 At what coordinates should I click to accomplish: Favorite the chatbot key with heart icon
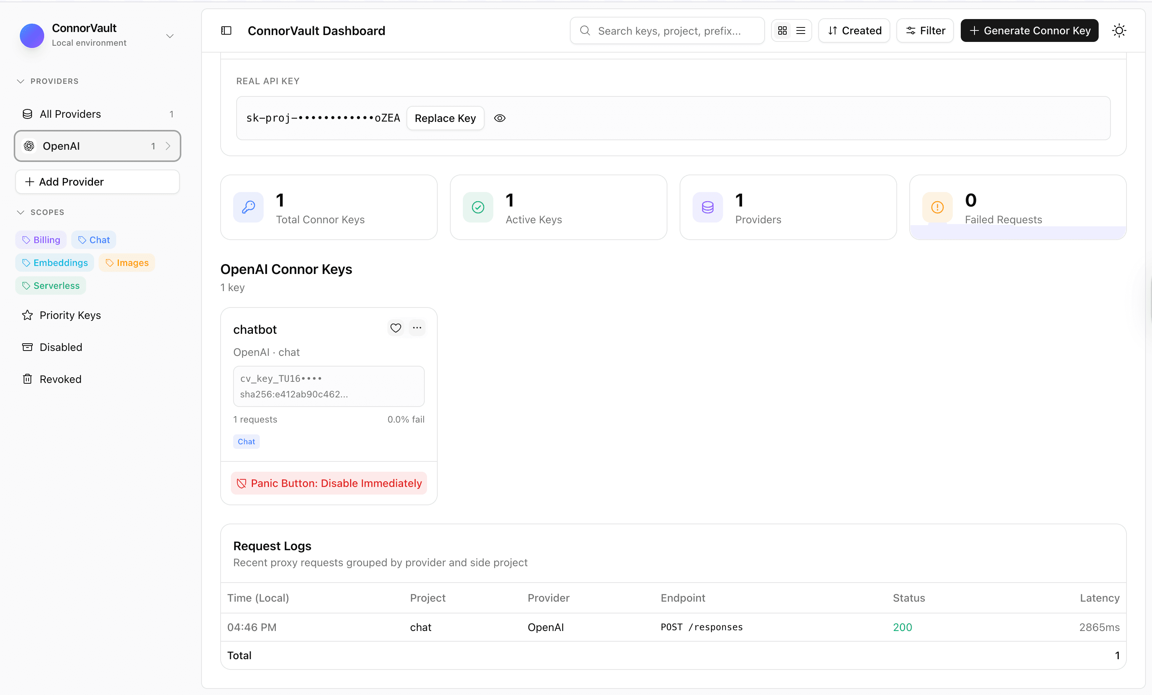(395, 328)
